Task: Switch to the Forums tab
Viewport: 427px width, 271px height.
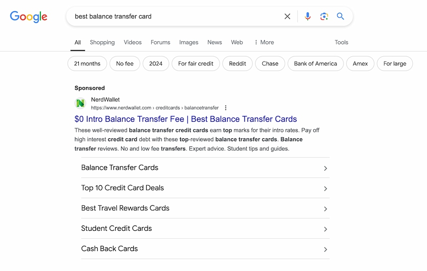Action: pyautogui.click(x=160, y=43)
